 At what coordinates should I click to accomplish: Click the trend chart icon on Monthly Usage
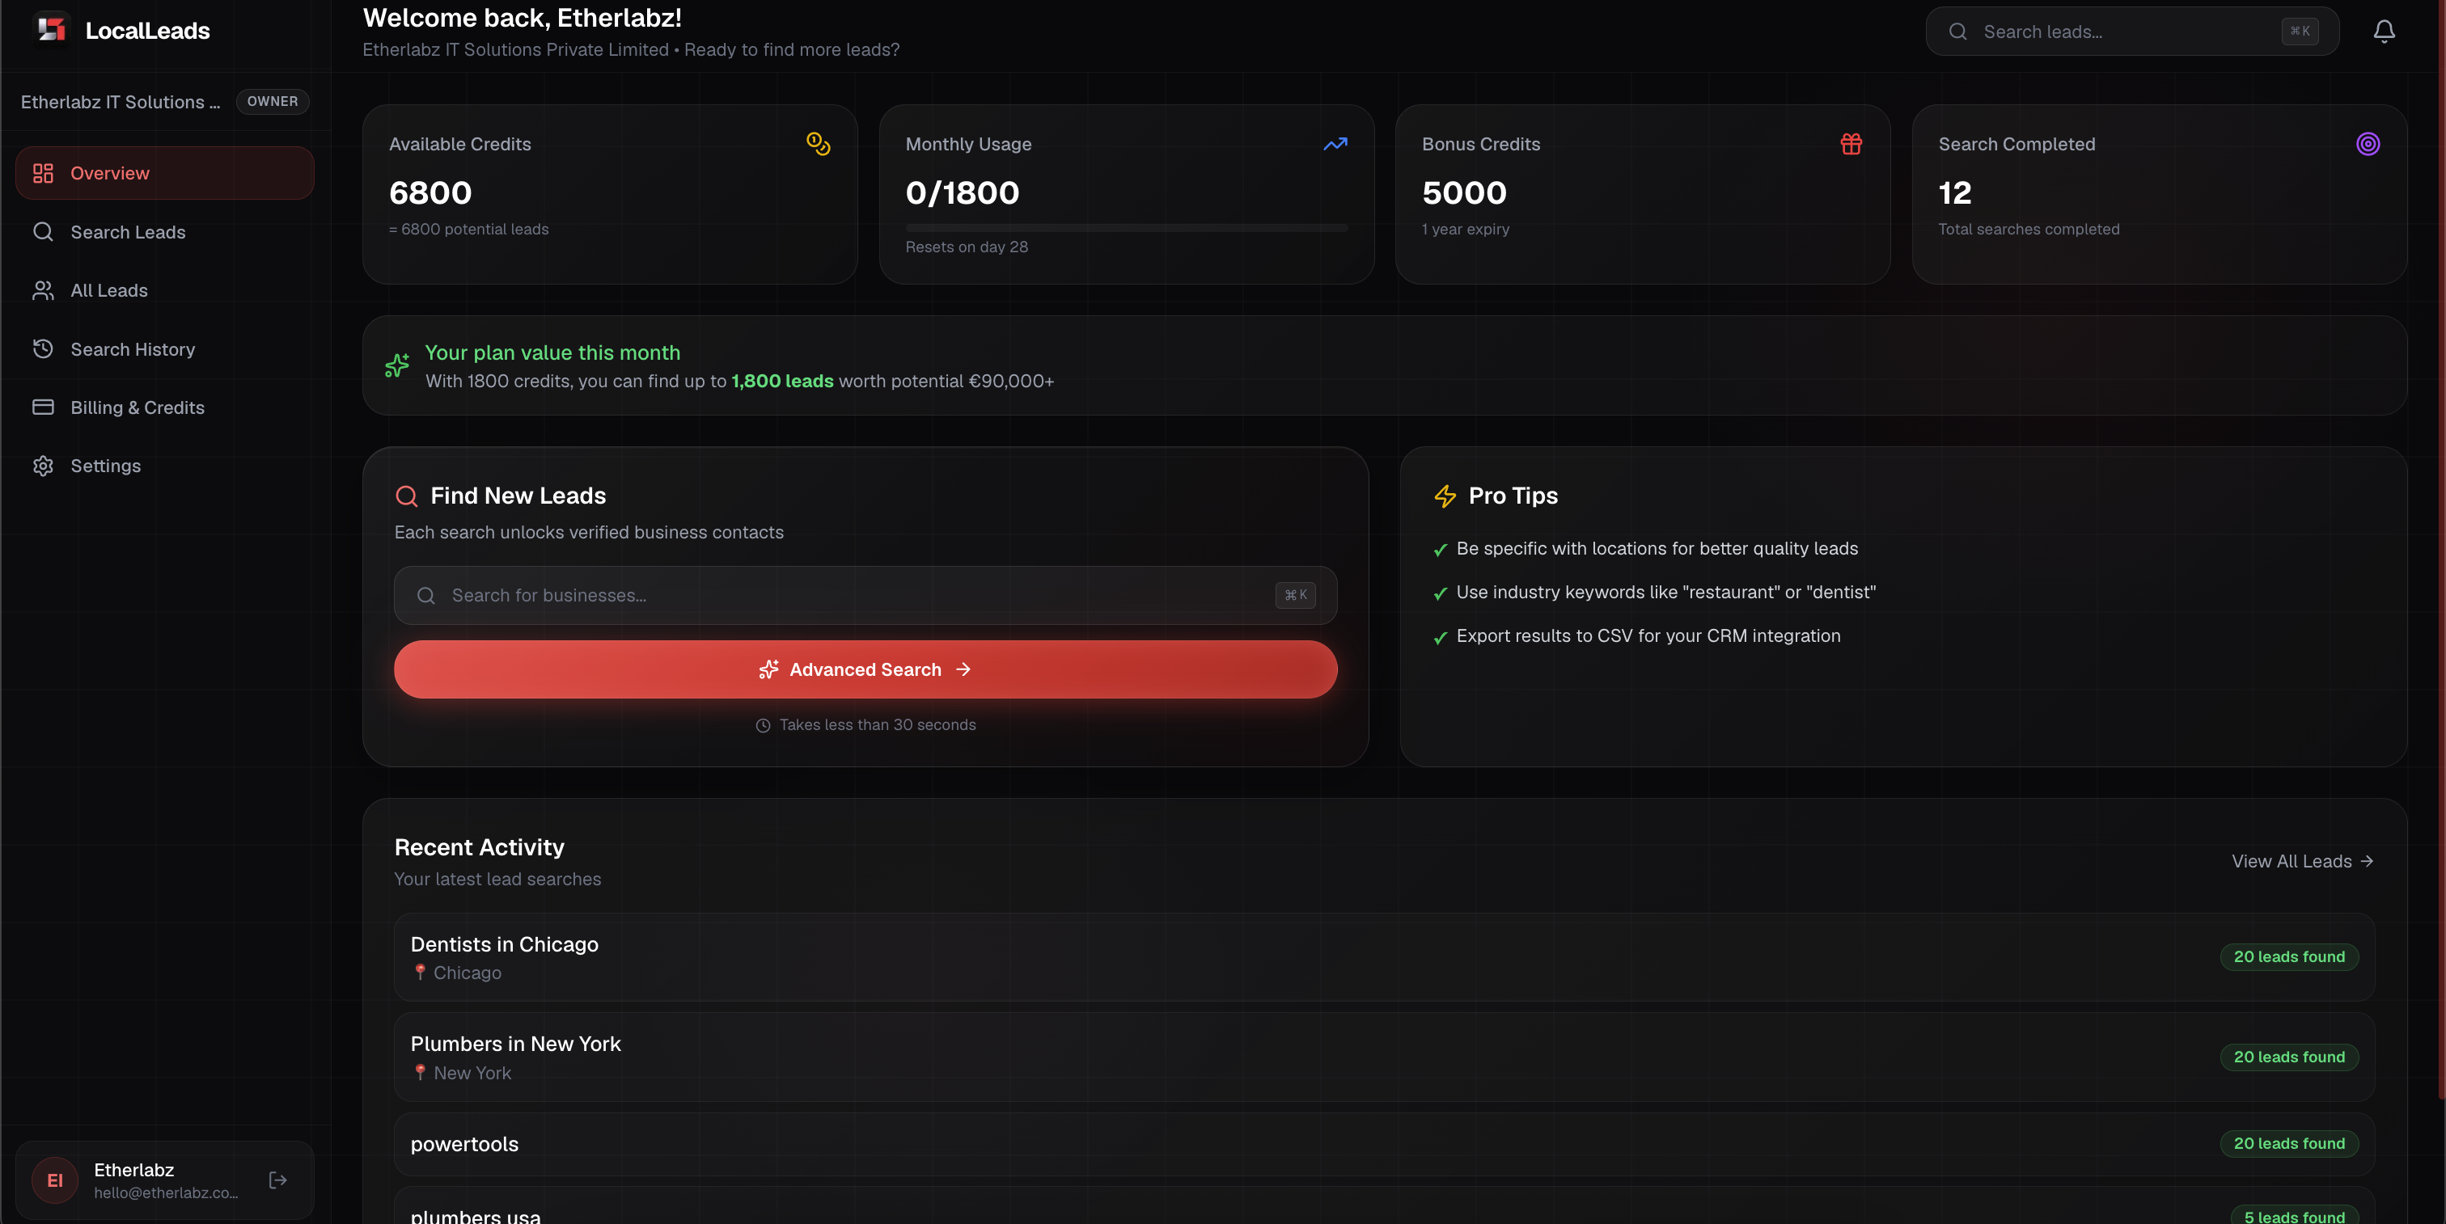point(1335,144)
